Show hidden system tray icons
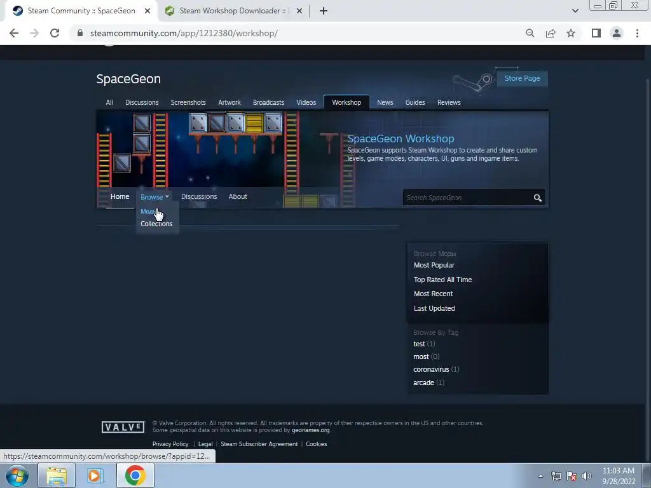This screenshot has height=488, width=651. (x=540, y=476)
